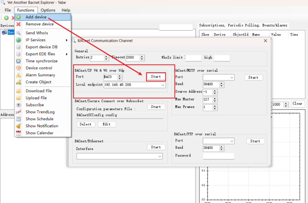Image resolution: width=308 pixels, height=203 pixels.
Task: Expand the Ethernet Interface dropdown
Action: (160, 156)
